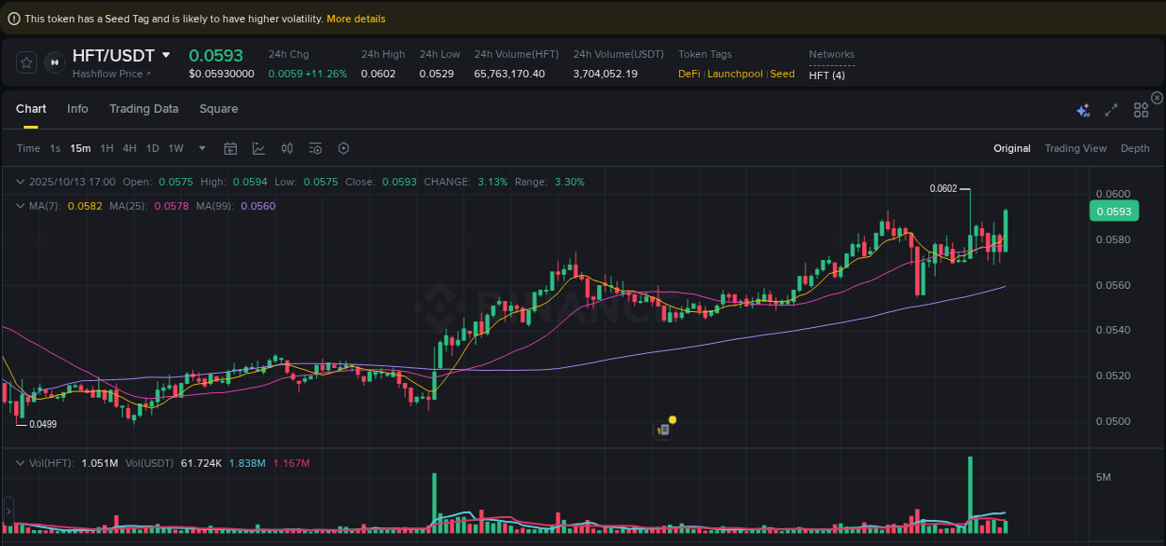
Task: Expand the chart with the fullscreen arrow icon
Action: [x=1111, y=109]
